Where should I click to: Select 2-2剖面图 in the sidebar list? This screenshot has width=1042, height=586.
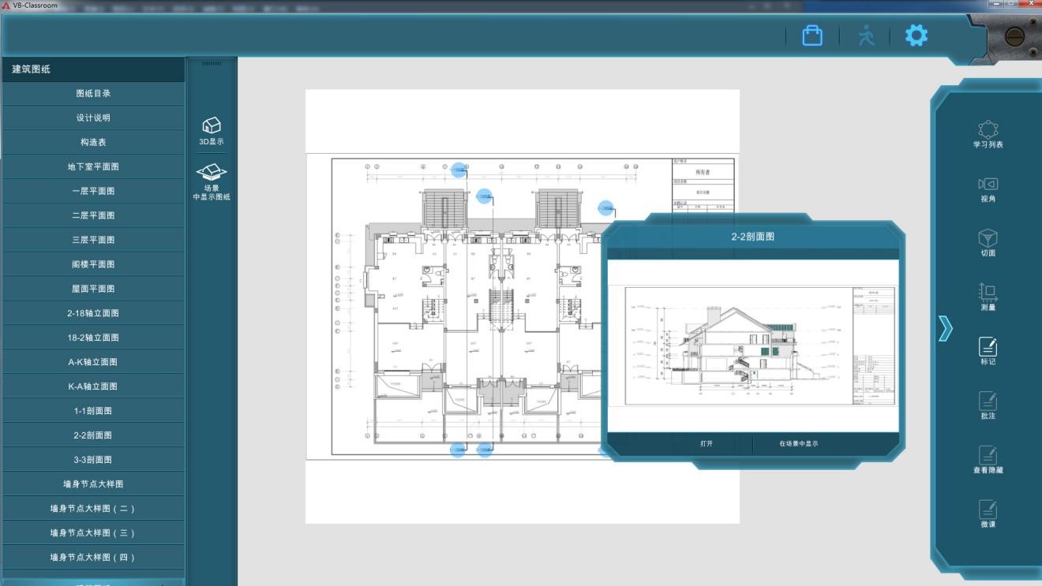tap(93, 435)
